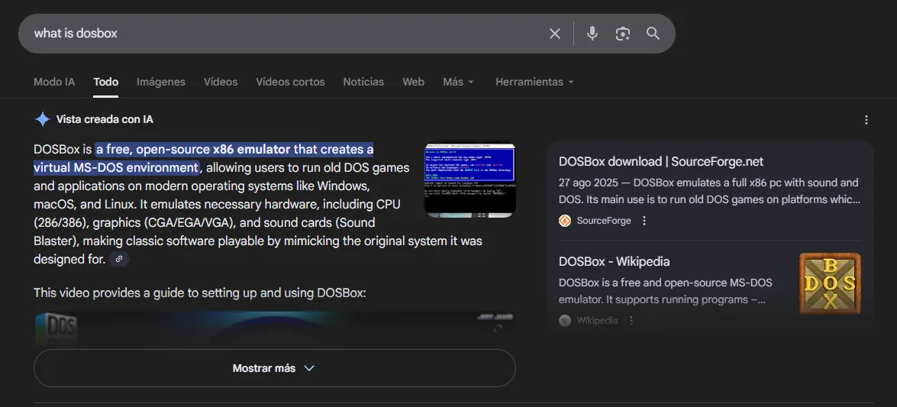Open the Wikipedia result three-dot menu
897x407 pixels.
coord(631,321)
